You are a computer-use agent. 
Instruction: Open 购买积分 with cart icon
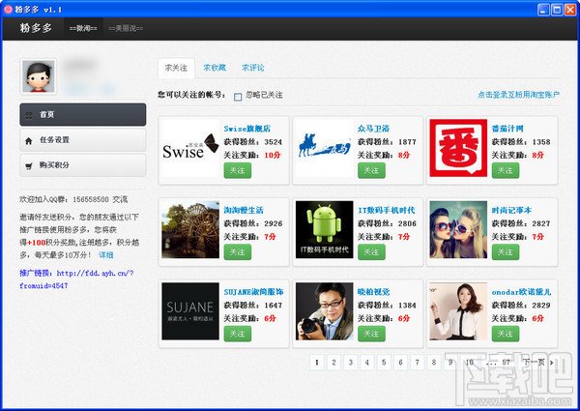tap(83, 165)
